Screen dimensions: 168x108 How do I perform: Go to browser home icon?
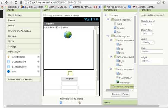pos(21,2)
